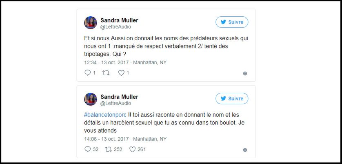
Task: Open the 12:34 - 13 oct. 2017 timestamp
Action: point(107,63)
